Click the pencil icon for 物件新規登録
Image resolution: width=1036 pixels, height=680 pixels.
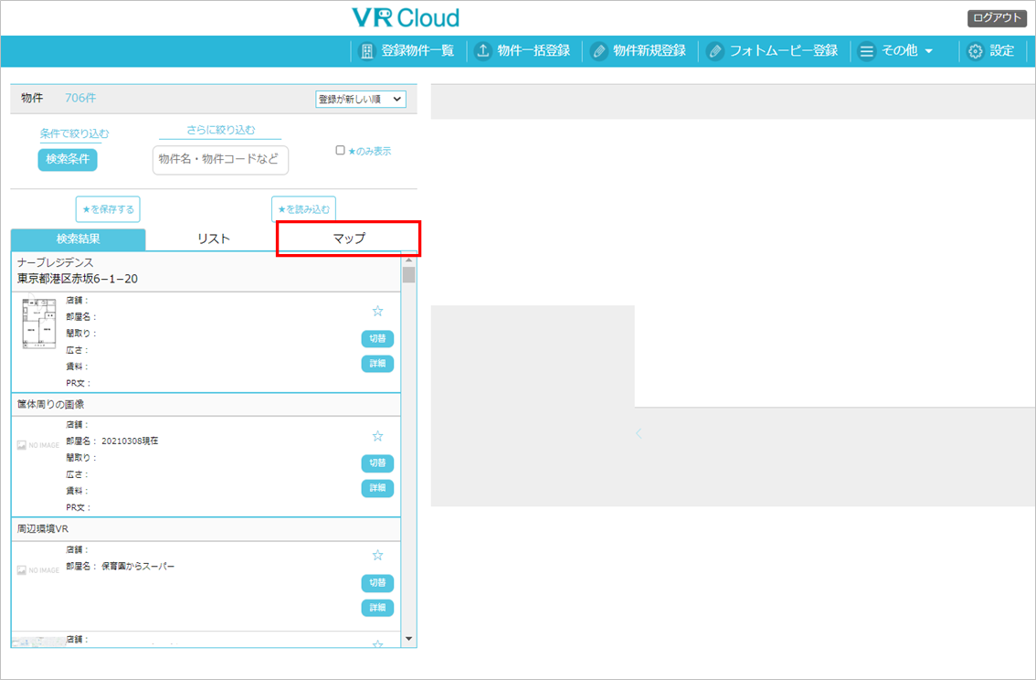(x=599, y=51)
